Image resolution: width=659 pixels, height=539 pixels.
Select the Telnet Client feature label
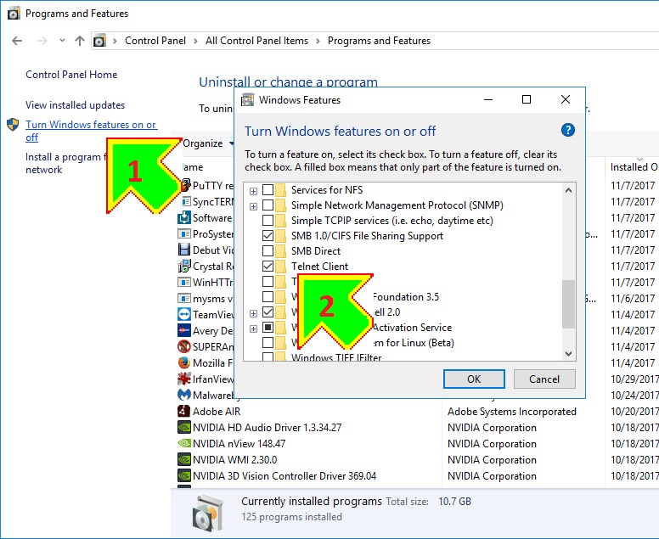click(x=319, y=267)
